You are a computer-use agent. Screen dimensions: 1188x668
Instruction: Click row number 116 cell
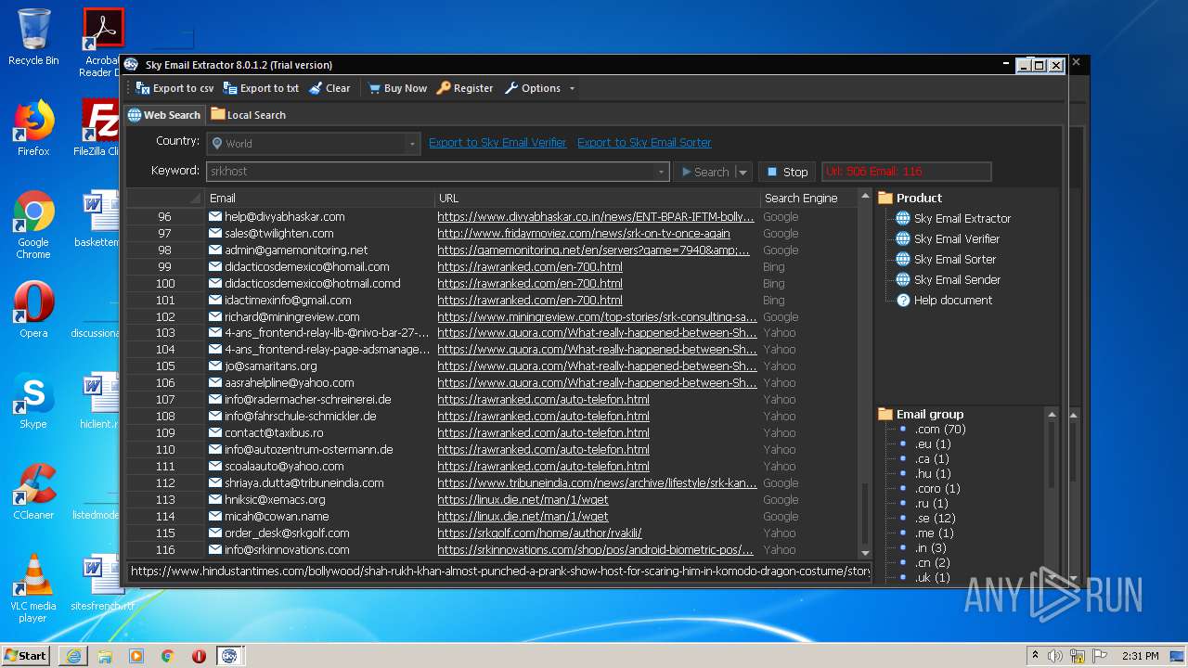click(x=165, y=549)
